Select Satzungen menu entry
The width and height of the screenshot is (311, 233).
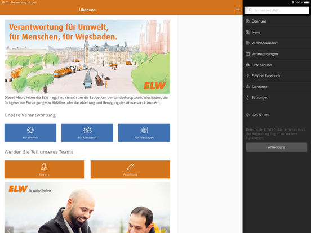(277, 97)
